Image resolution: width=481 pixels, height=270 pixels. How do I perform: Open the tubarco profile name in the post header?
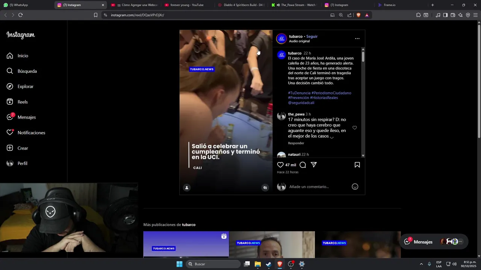pos(296,36)
